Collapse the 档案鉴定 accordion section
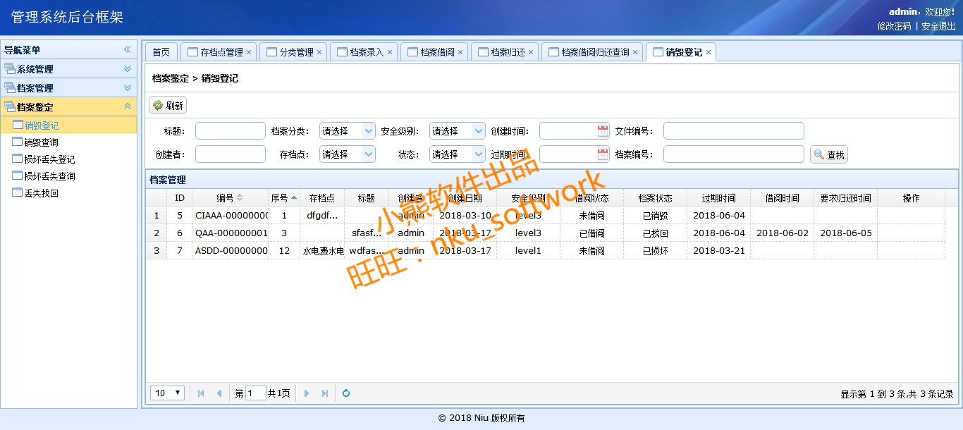963x430 pixels. [128, 106]
